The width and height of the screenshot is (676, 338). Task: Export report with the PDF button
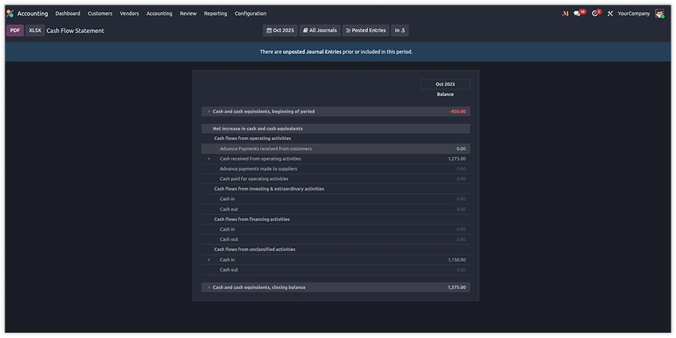pyautogui.click(x=15, y=31)
